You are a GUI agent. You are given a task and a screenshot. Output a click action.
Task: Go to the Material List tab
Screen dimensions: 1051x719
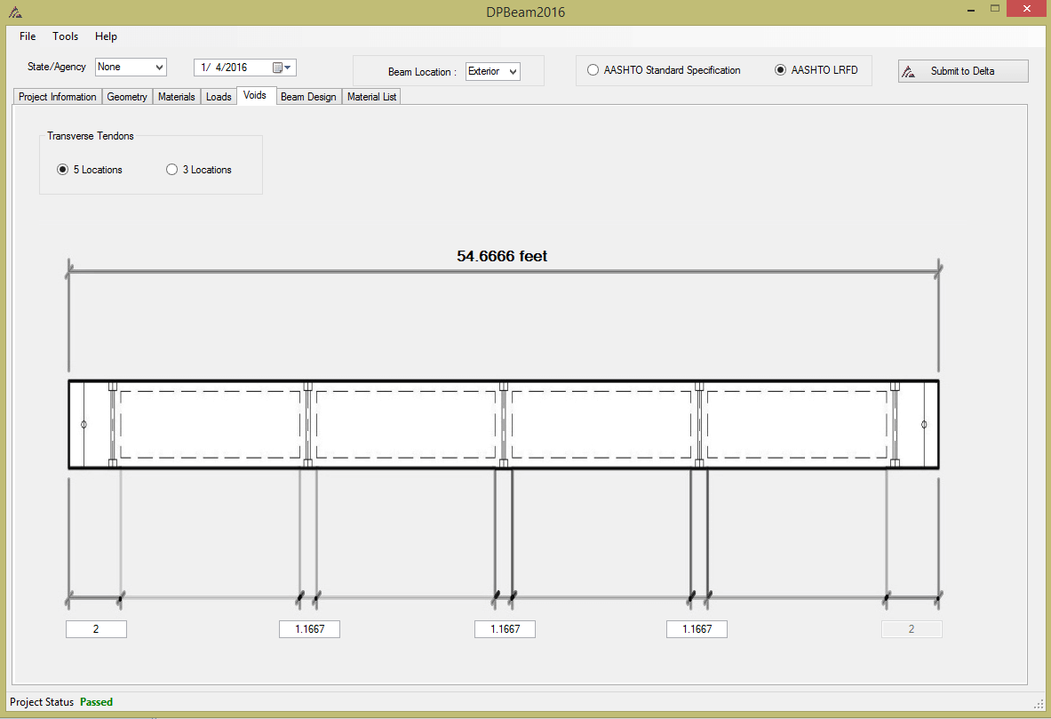(371, 97)
